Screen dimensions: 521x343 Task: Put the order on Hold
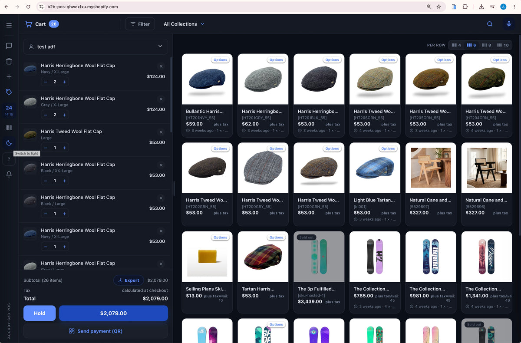coord(40,313)
